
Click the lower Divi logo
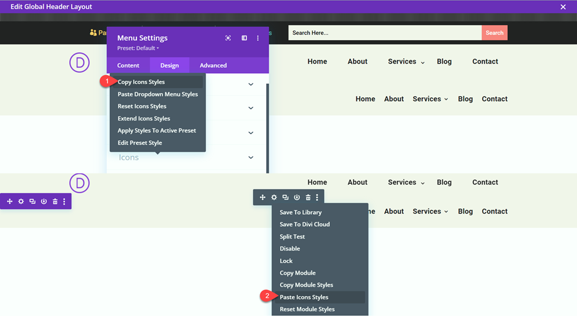click(79, 183)
